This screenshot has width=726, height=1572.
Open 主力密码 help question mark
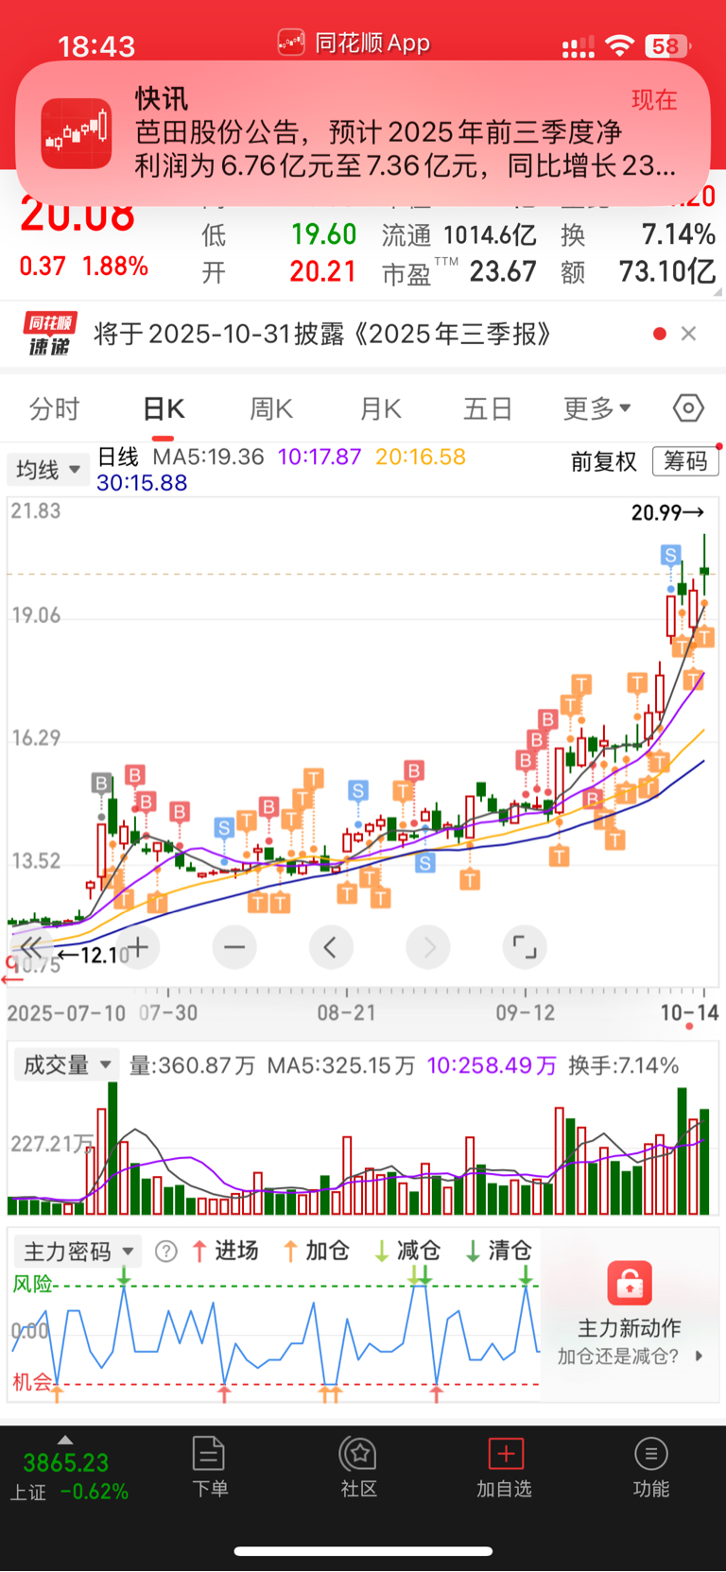click(165, 1252)
